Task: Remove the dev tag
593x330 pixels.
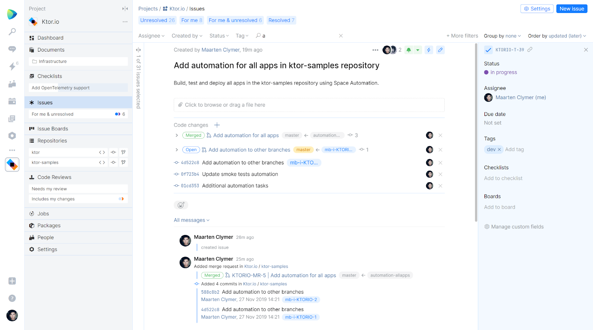Action: (499, 149)
